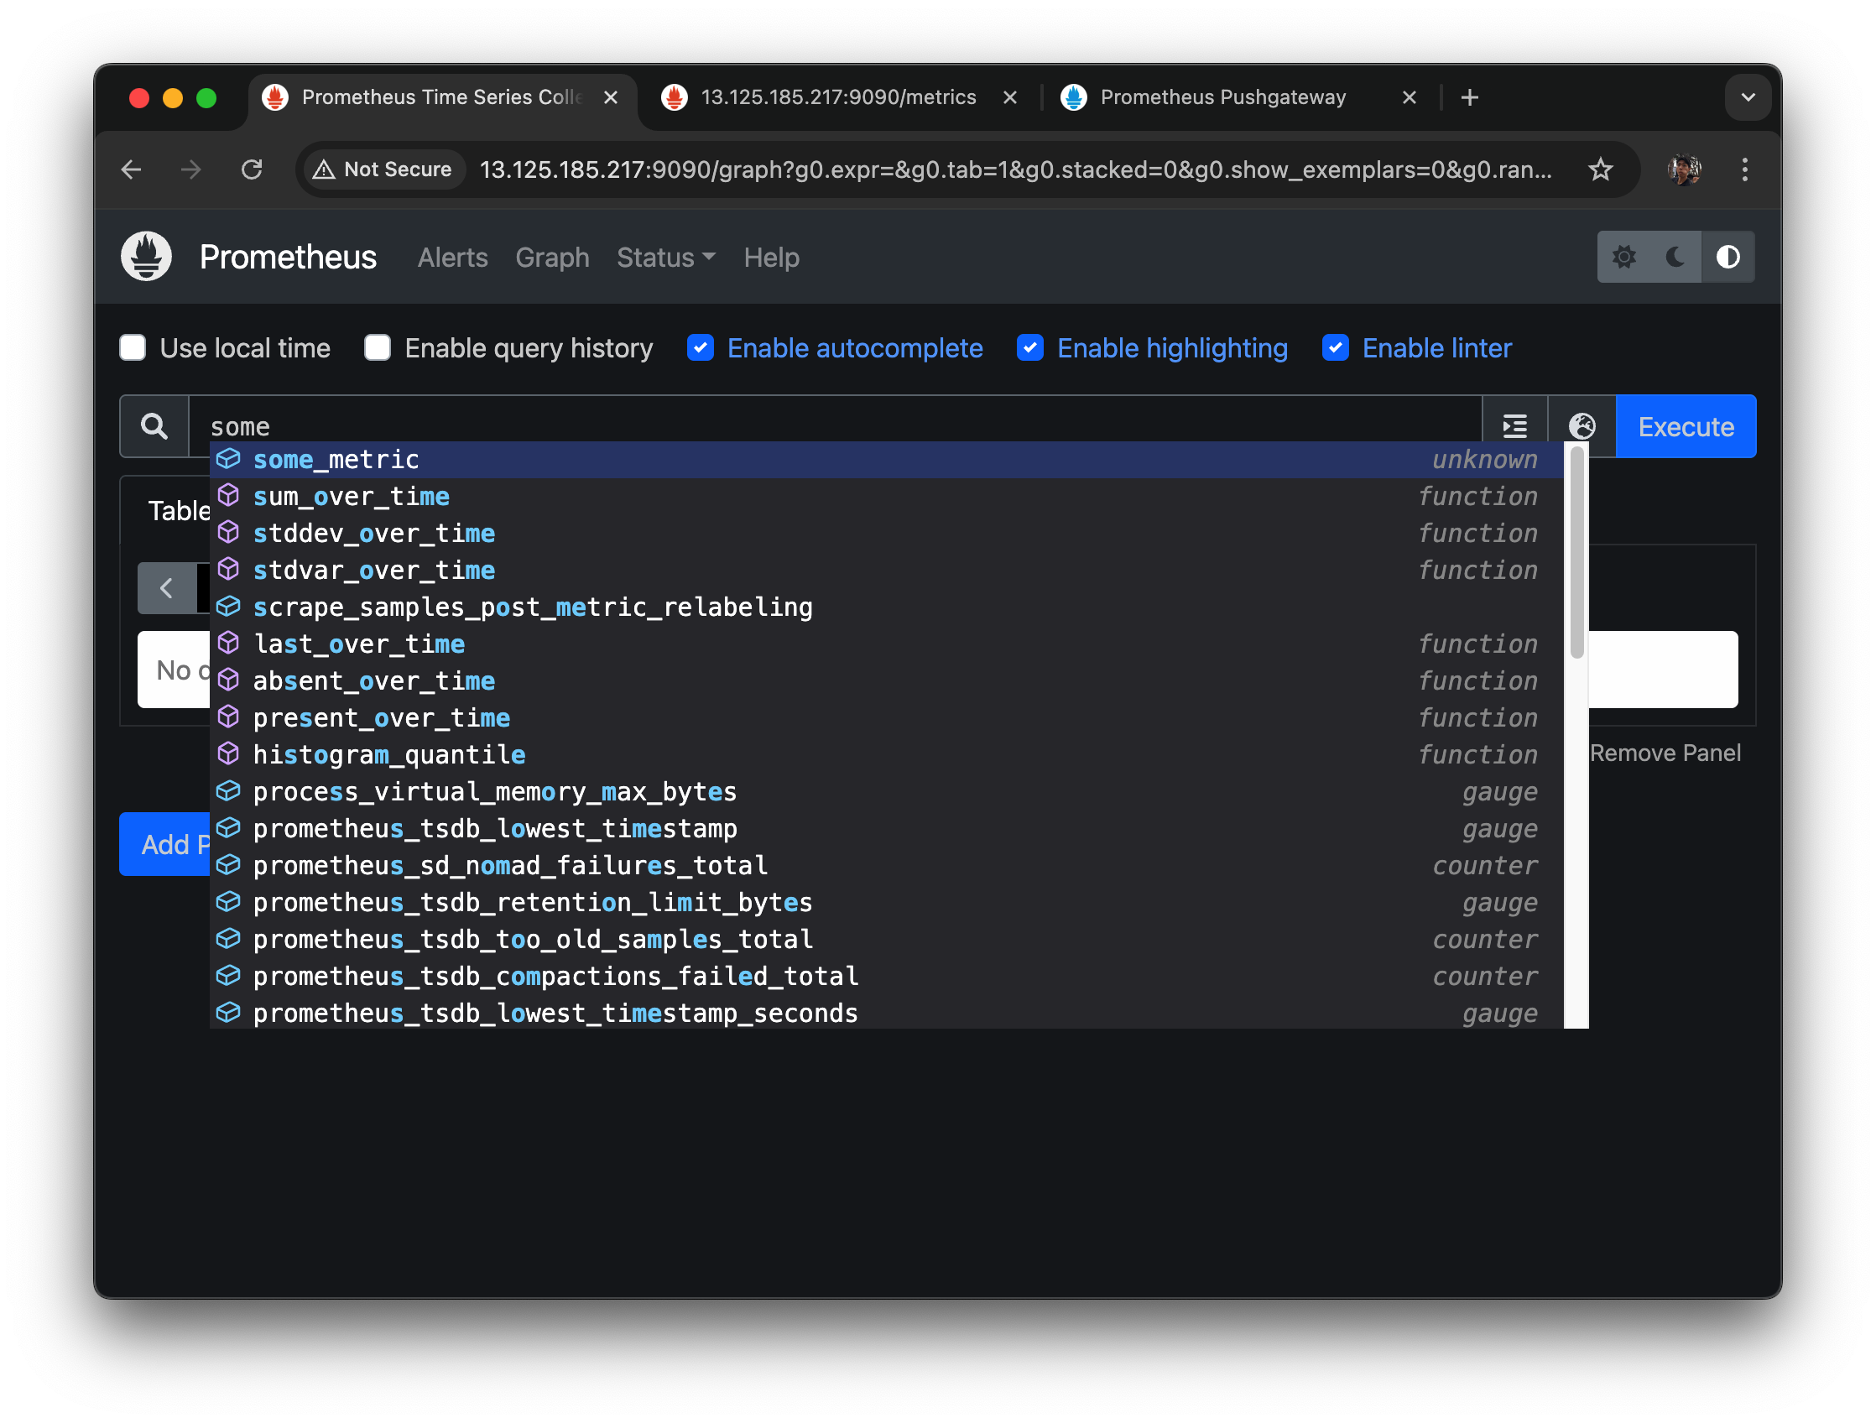Reload the page in the browser

[x=252, y=169]
